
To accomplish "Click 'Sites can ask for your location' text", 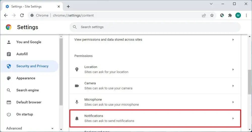I will pyautogui.click(x=106, y=72).
